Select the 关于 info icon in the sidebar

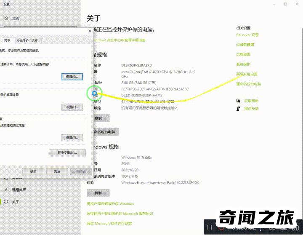[6, 202]
